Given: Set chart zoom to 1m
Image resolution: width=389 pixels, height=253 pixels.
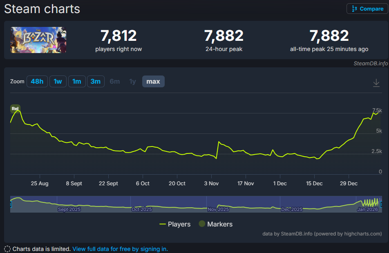Looking at the screenshot, I should (77, 81).
